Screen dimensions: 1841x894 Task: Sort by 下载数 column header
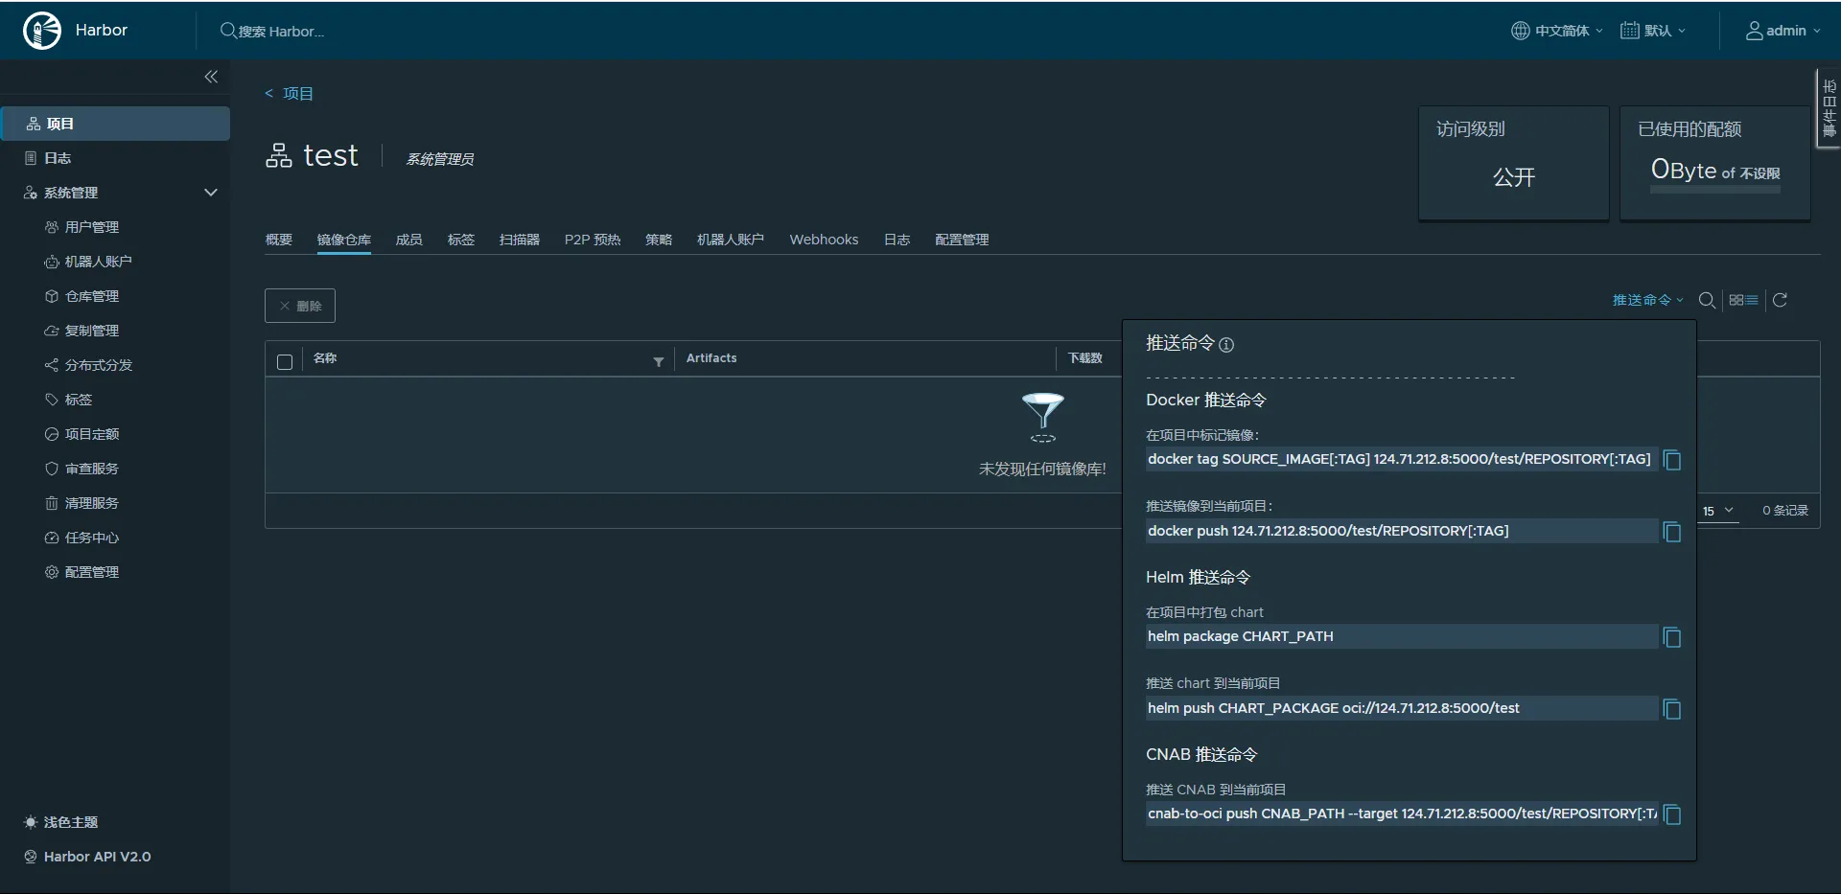click(1085, 358)
